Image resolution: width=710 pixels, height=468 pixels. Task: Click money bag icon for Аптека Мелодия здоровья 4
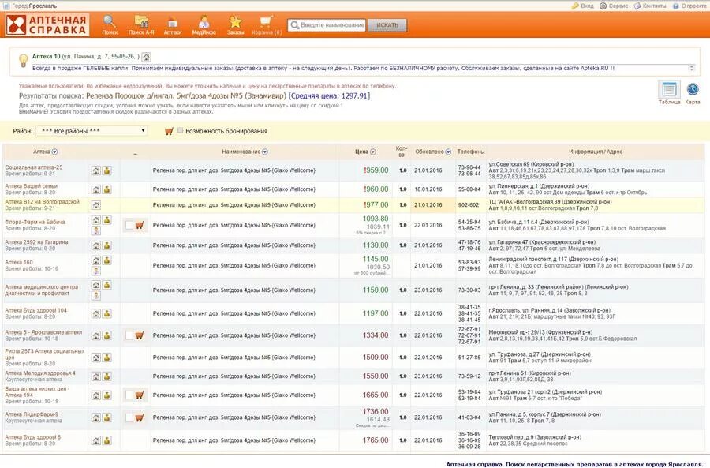click(106, 376)
